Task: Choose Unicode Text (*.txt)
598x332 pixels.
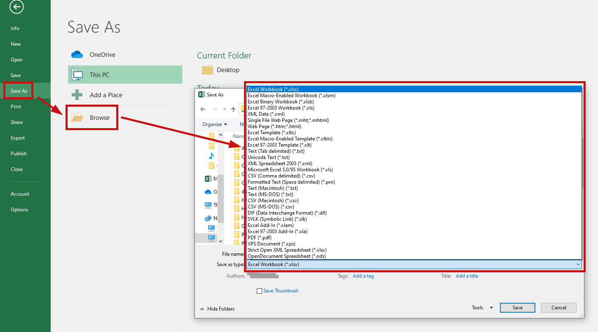Action: click(x=414, y=157)
